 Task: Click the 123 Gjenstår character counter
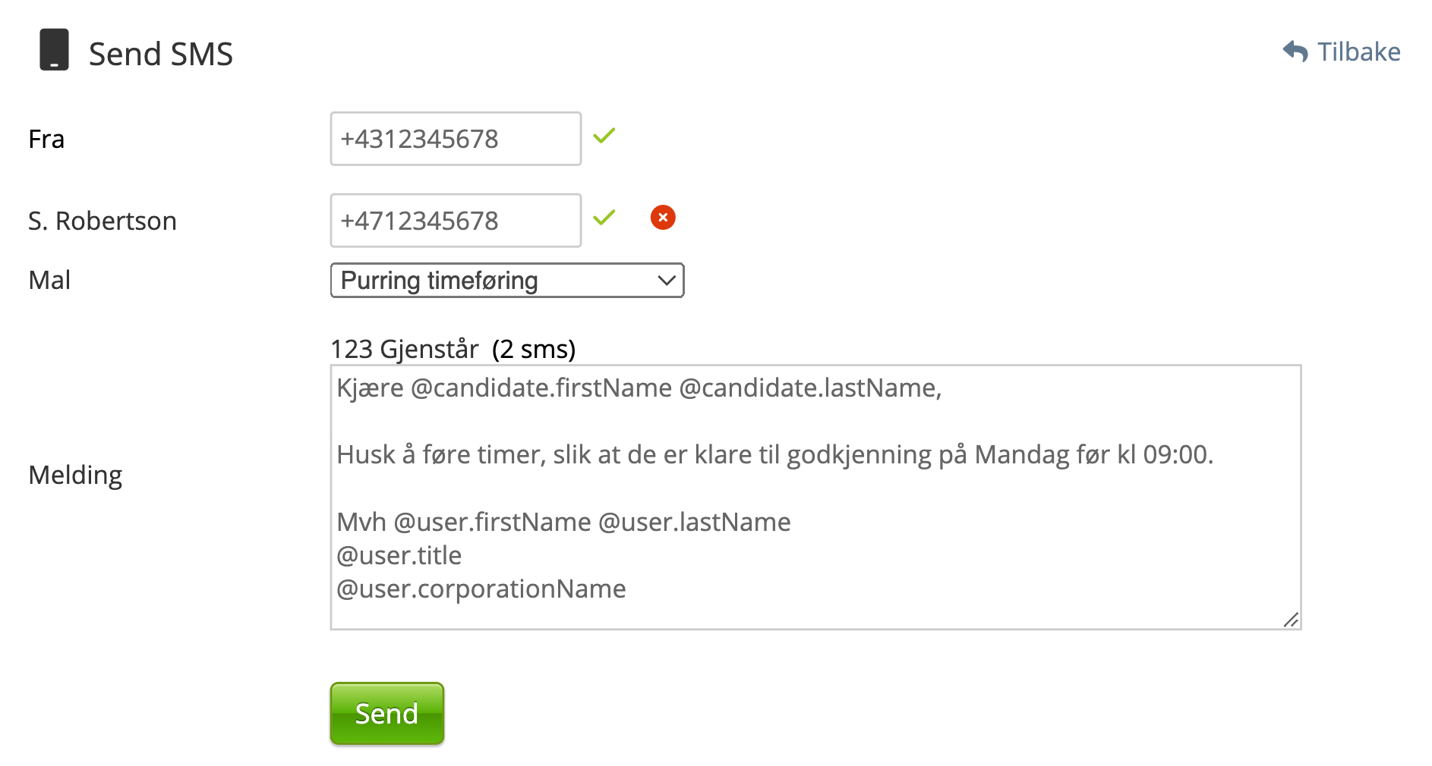click(404, 349)
